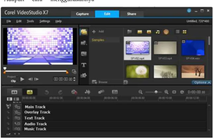Open the Auto Music icon

(x=101, y=92)
